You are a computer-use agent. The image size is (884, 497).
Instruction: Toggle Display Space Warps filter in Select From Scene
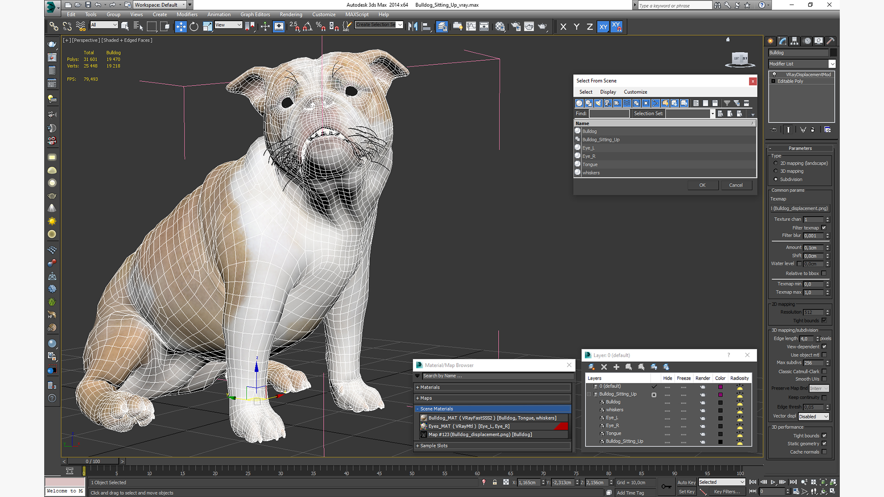click(x=627, y=103)
